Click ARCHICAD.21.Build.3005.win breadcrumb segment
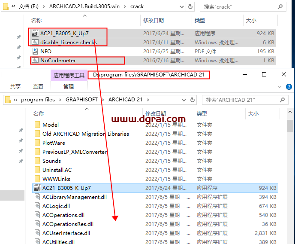This screenshot has height=244, width=295. click(84, 6)
